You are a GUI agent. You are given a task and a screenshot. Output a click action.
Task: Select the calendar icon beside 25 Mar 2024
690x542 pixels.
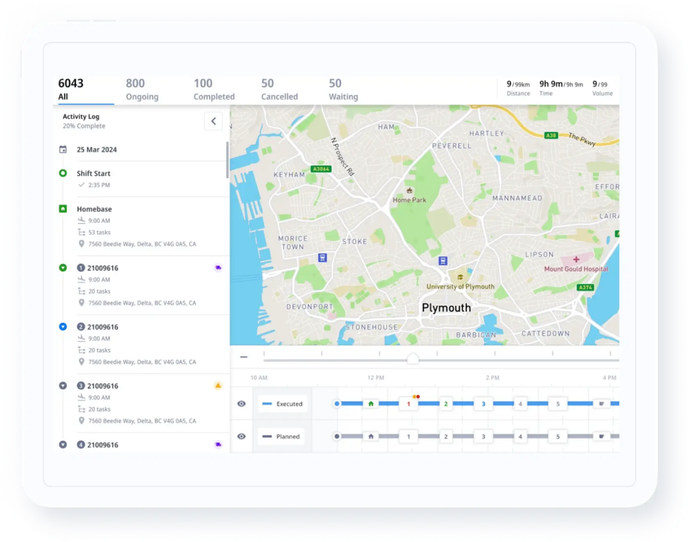(63, 150)
